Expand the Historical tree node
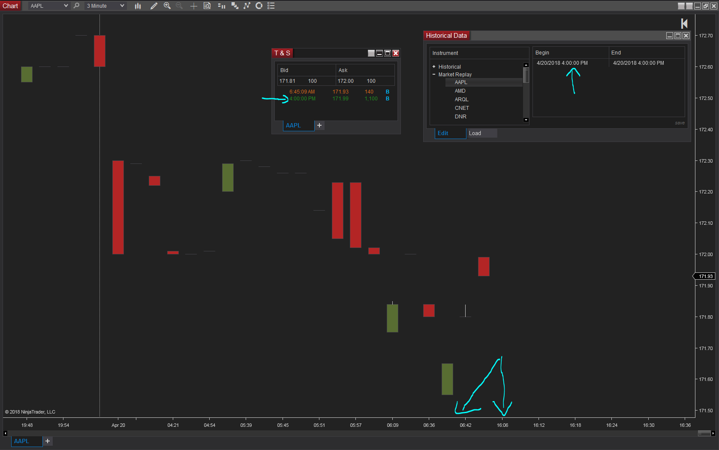Image resolution: width=719 pixels, height=450 pixels. [434, 66]
